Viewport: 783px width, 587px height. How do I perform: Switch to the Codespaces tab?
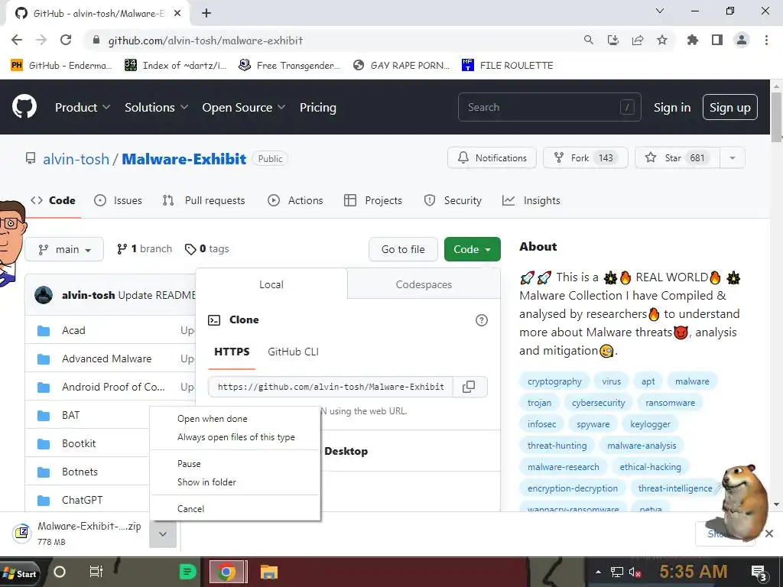(424, 284)
